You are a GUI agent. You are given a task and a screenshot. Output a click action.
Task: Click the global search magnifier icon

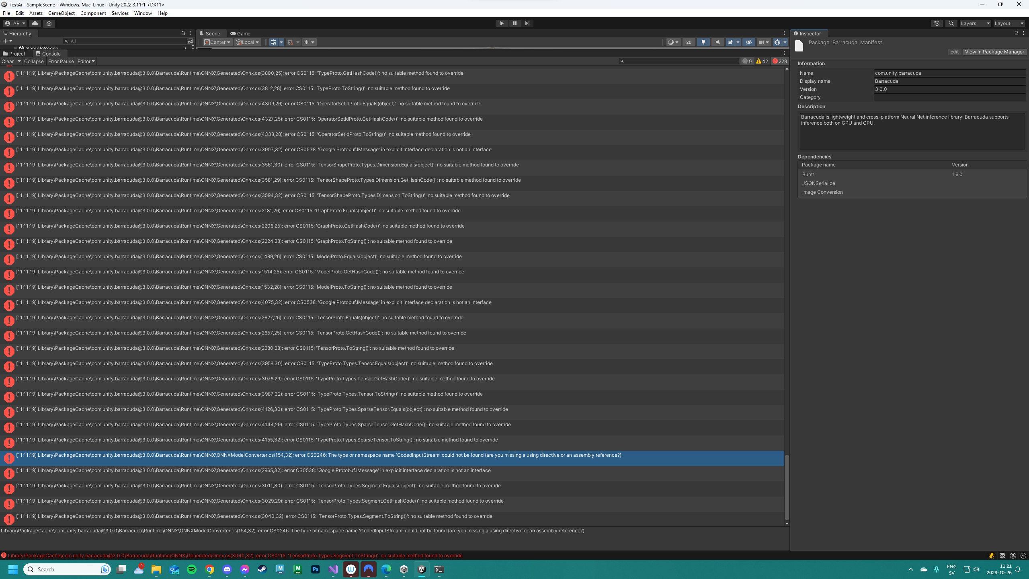click(951, 23)
